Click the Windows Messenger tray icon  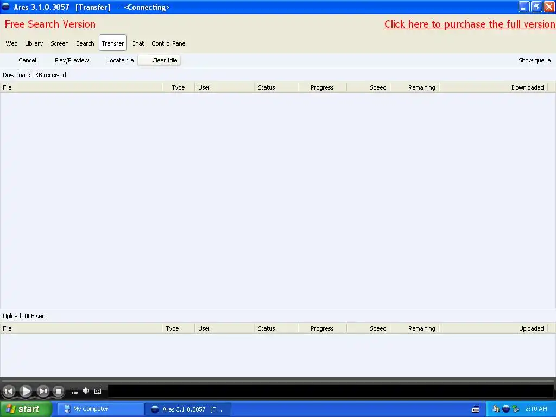496,409
